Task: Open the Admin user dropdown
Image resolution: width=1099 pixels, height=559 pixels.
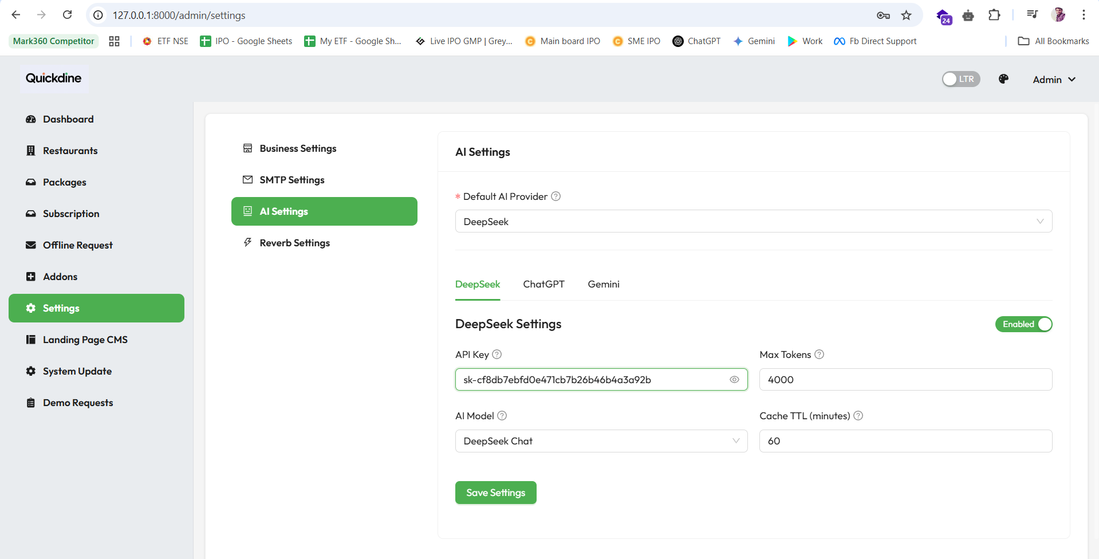Action: click(x=1054, y=80)
